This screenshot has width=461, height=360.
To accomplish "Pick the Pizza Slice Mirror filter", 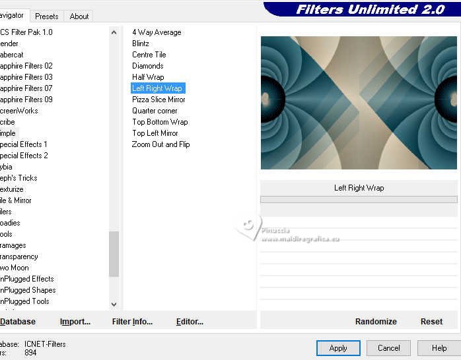I will [x=159, y=100].
